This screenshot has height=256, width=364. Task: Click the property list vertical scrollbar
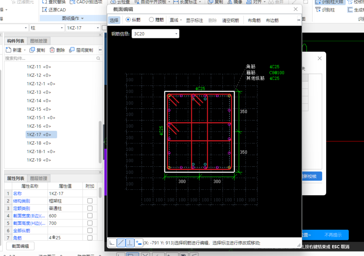pyautogui.click(x=100, y=192)
